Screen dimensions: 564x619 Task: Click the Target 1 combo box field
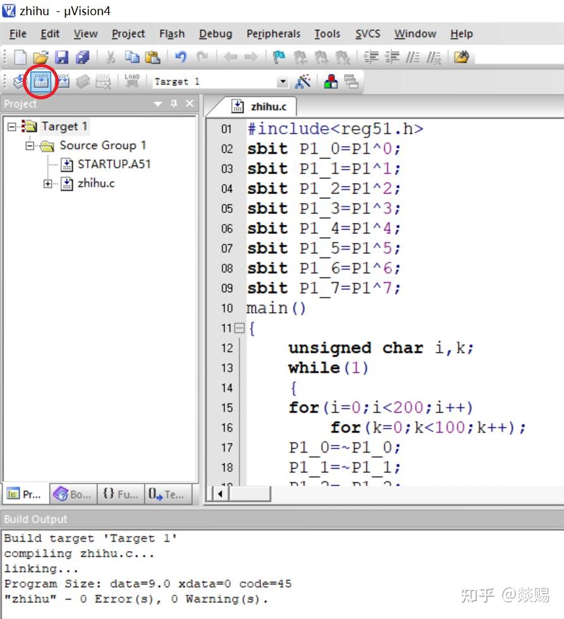click(220, 82)
